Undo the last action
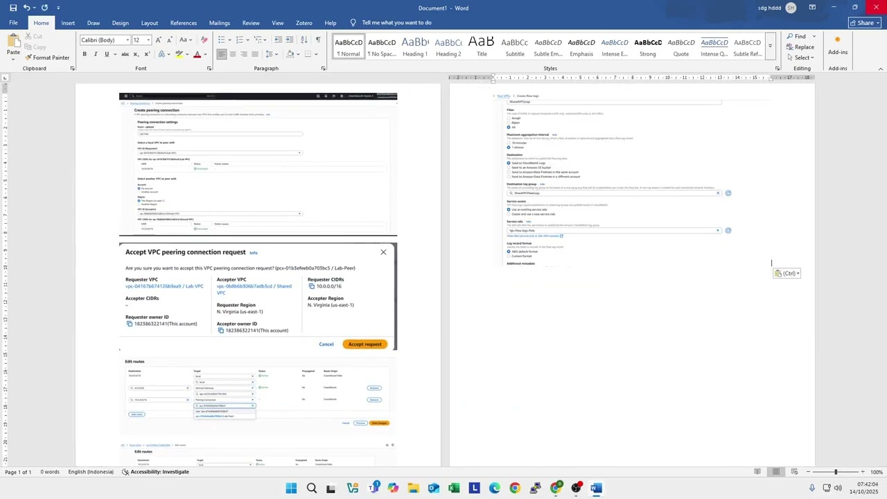887x499 pixels. [x=26, y=8]
